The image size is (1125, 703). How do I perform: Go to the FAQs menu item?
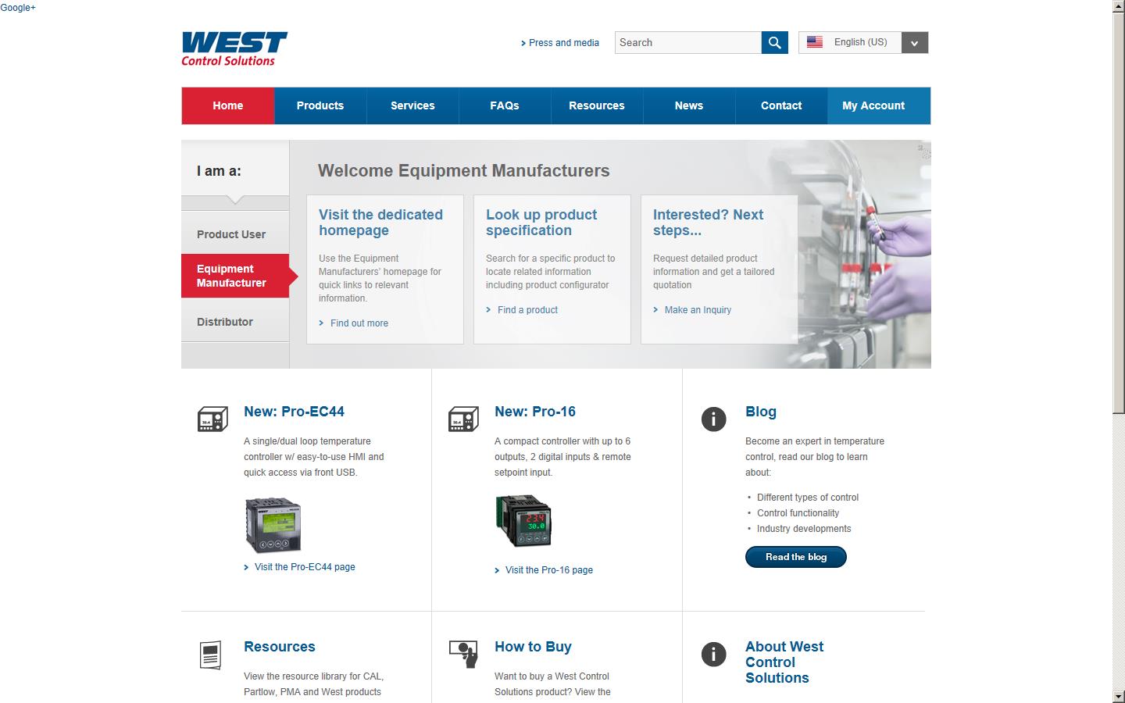coord(505,105)
